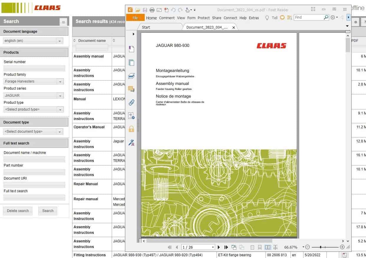Viewport: 366px width, 258px height.
Task: Open the Attachments panel icon
Action: point(131,102)
